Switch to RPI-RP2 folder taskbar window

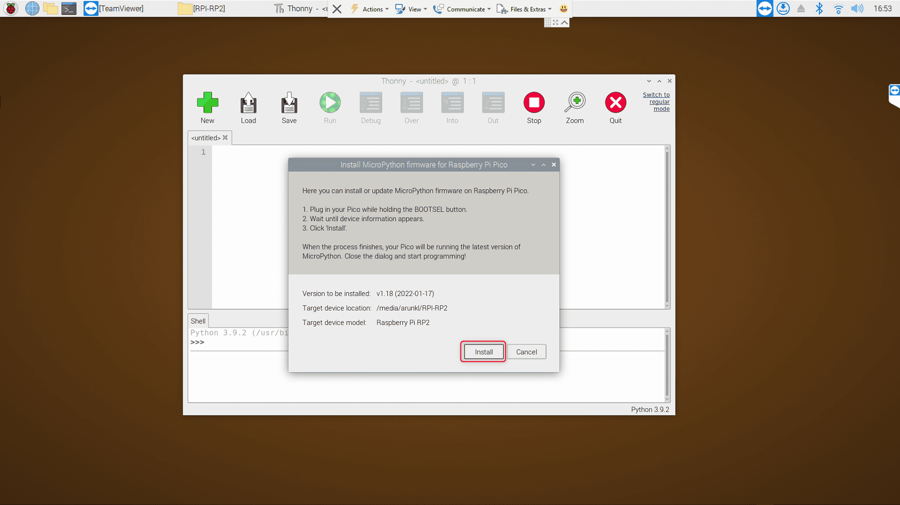pos(202,8)
